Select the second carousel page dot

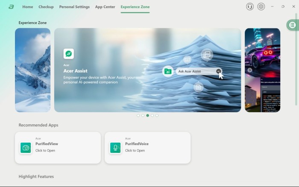(x=143, y=116)
